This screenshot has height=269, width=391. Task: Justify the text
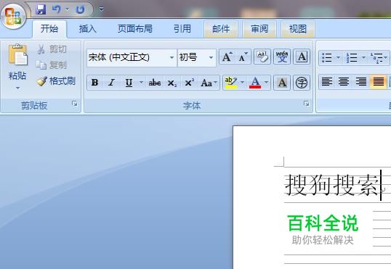click(x=379, y=82)
